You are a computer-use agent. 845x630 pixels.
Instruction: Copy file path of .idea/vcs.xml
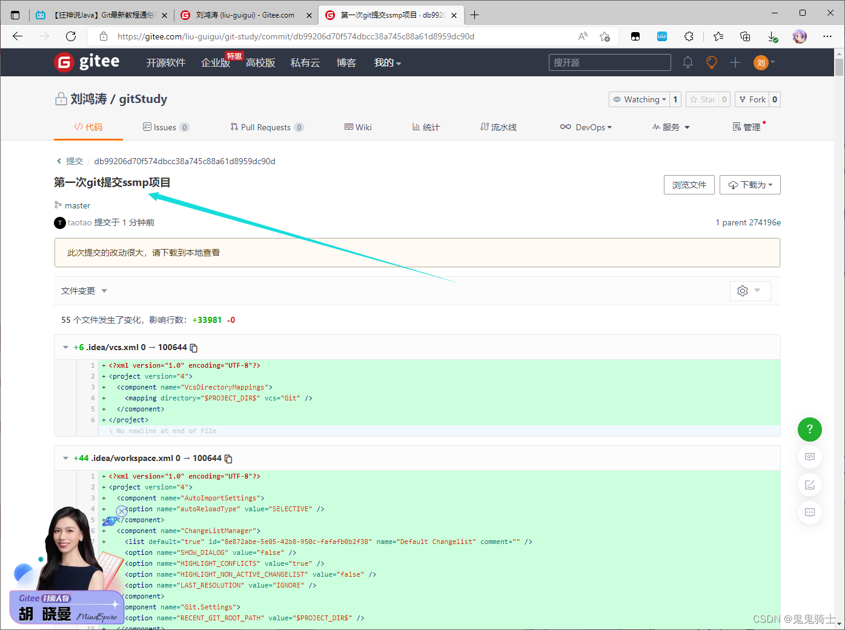point(194,348)
